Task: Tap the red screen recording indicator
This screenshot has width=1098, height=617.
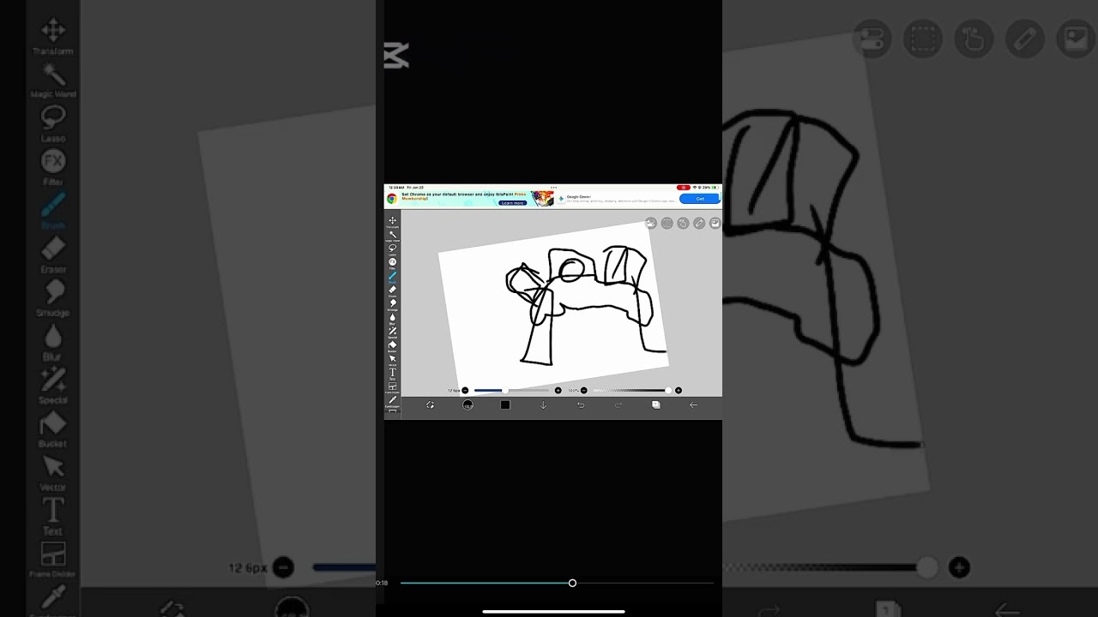Action: click(684, 187)
